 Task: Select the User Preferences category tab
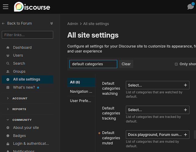click(81, 101)
